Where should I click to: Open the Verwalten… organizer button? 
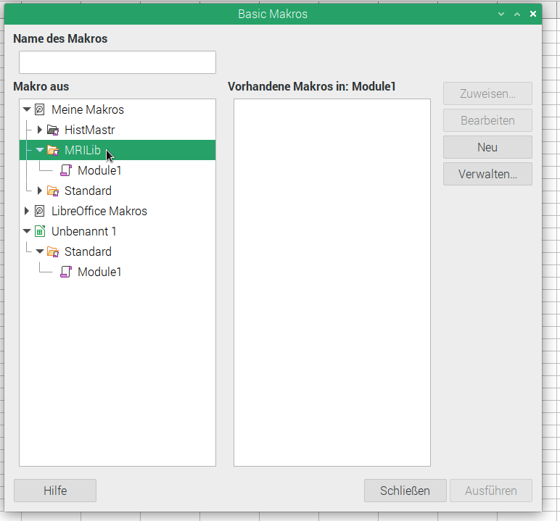click(x=487, y=174)
